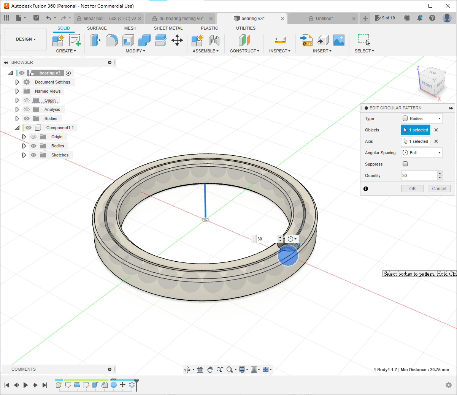
Task: Hide Component1:1 with its eye icon
Action: tap(29, 128)
